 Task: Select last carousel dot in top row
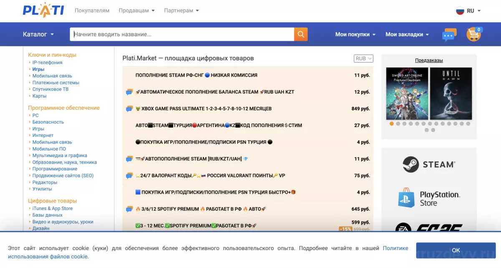[468, 124]
